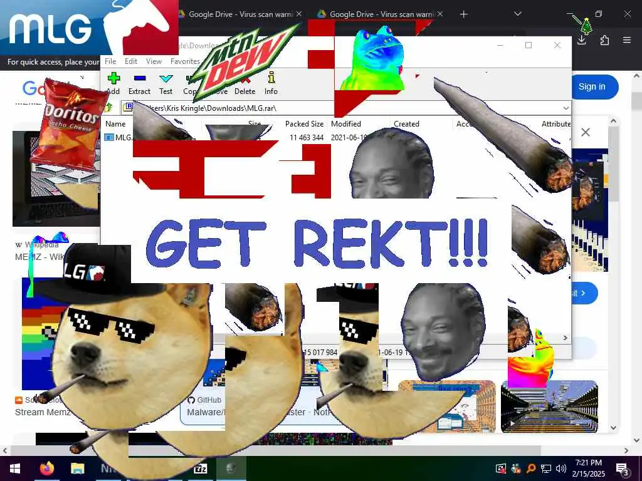The height and width of the screenshot is (481, 642).
Task: Click the Firefox horizontal scrollbar right arrow
Action: 627,450
